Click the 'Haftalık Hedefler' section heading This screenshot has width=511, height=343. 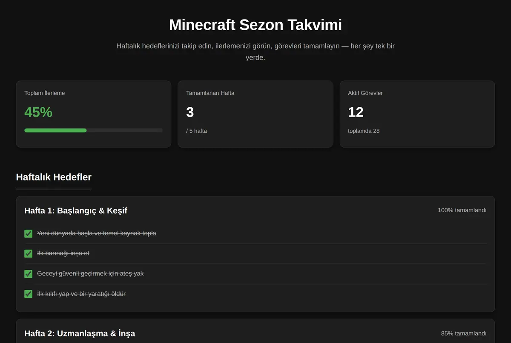click(x=54, y=177)
